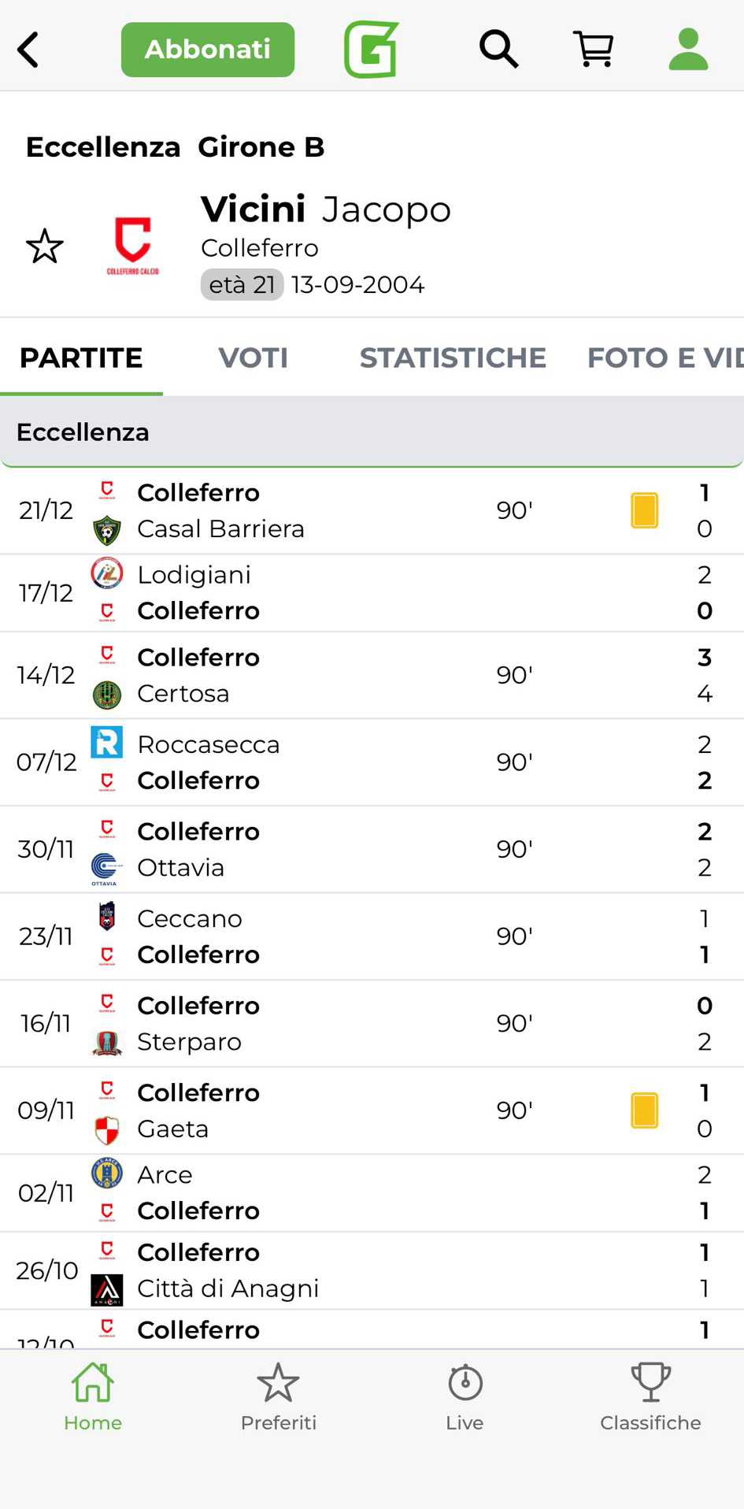Tap the back arrow icon
The image size is (744, 1509).
pos(29,50)
